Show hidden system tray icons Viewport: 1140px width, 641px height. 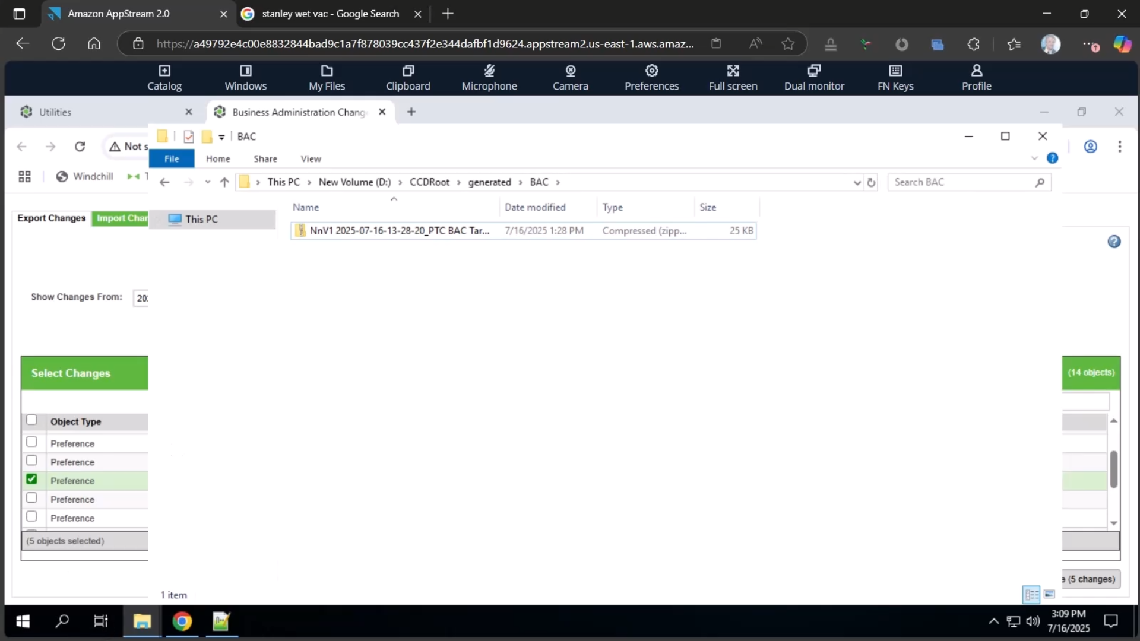tap(993, 621)
